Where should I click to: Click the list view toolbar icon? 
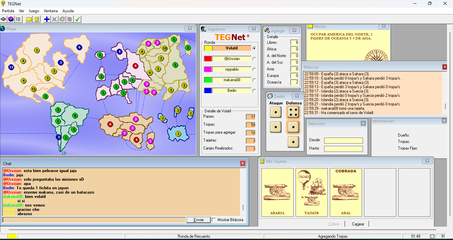[x=18, y=19]
